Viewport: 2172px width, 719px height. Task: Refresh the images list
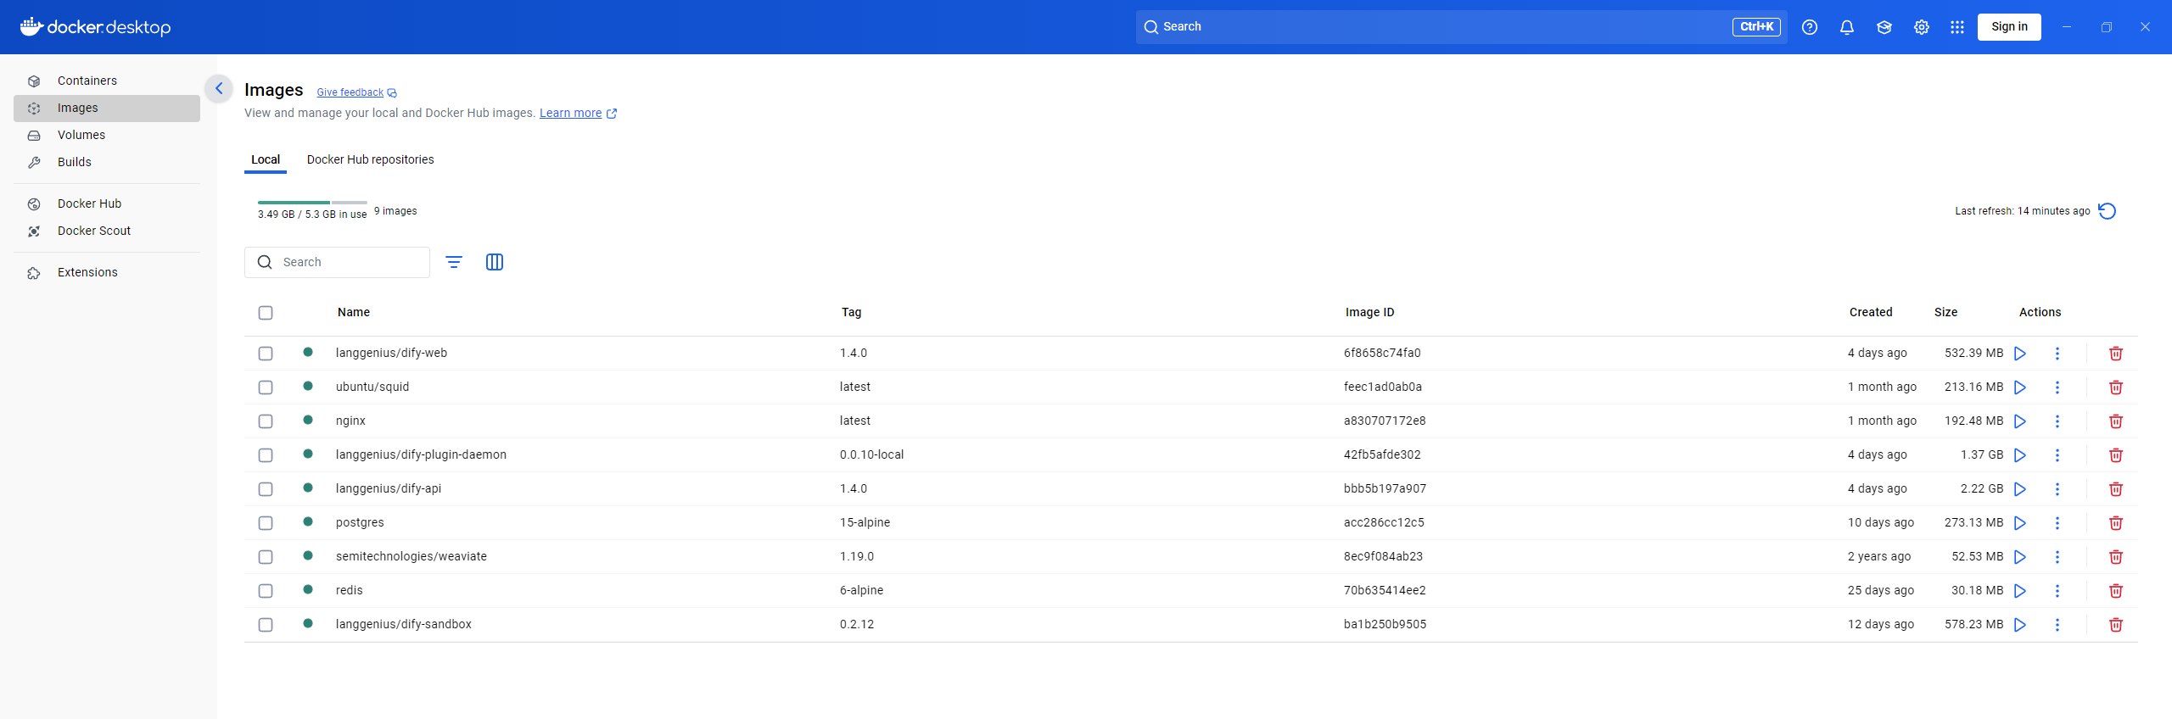(x=2108, y=211)
